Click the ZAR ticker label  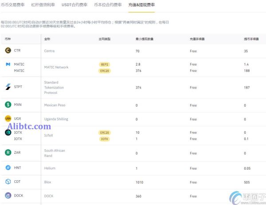[x=17, y=152]
